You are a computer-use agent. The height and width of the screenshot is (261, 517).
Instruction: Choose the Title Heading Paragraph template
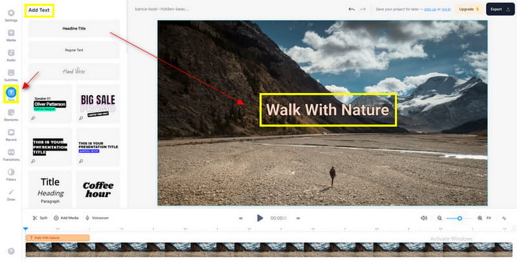point(50,189)
